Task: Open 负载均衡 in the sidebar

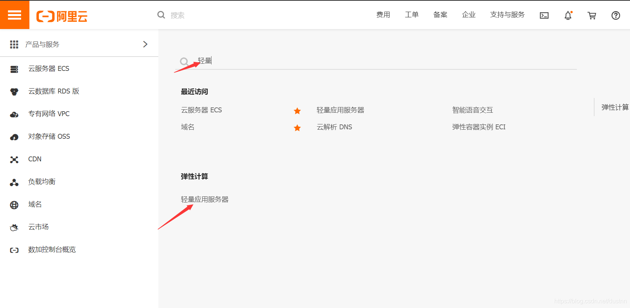Action: pyautogui.click(x=42, y=182)
